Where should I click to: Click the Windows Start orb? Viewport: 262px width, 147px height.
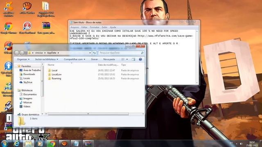point(5,143)
